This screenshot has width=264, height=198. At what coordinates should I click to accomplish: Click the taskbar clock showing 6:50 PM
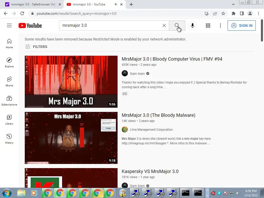[x=251, y=193]
